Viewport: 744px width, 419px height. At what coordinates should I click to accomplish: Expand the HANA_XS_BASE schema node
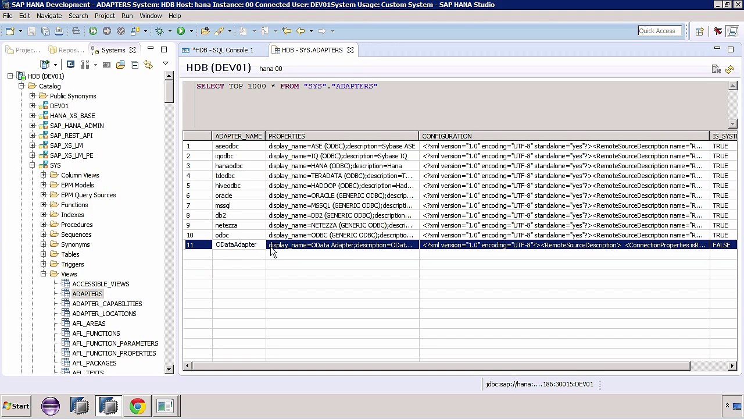coord(33,116)
